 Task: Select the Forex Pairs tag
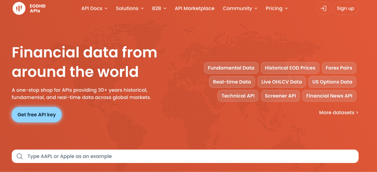pyautogui.click(x=339, y=68)
